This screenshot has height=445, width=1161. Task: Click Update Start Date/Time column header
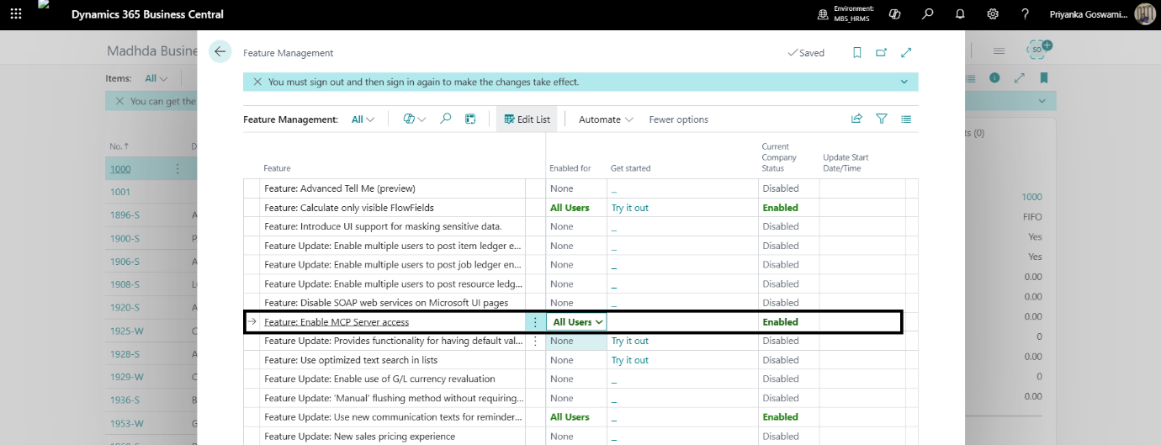(x=846, y=162)
